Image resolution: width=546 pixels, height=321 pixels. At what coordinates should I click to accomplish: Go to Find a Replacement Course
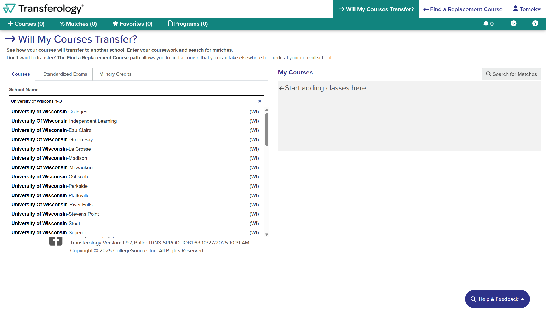tap(463, 9)
